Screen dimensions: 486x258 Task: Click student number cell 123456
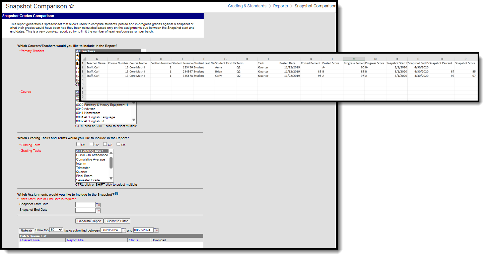183,67
